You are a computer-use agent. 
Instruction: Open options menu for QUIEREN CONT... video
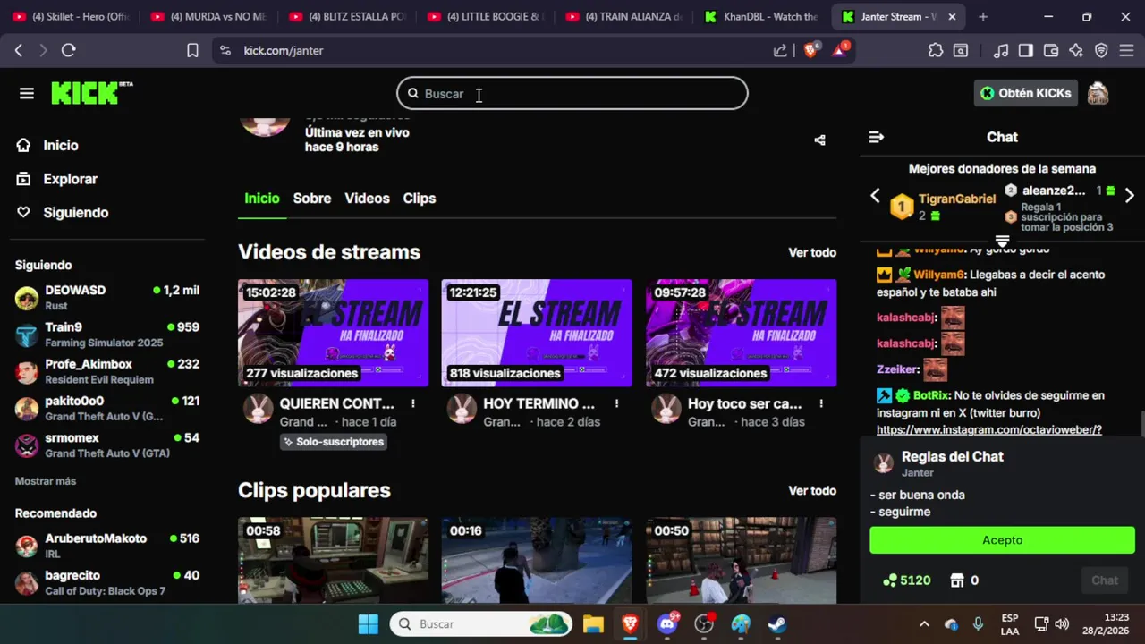tap(413, 403)
